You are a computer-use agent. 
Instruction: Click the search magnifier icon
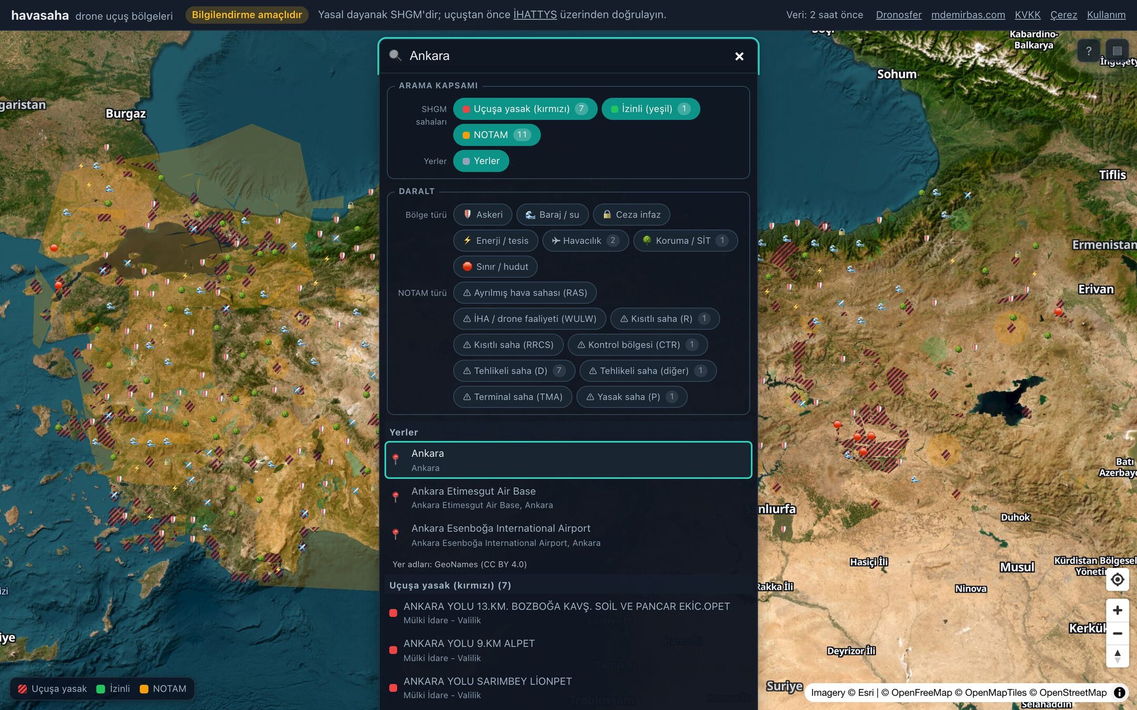point(395,56)
